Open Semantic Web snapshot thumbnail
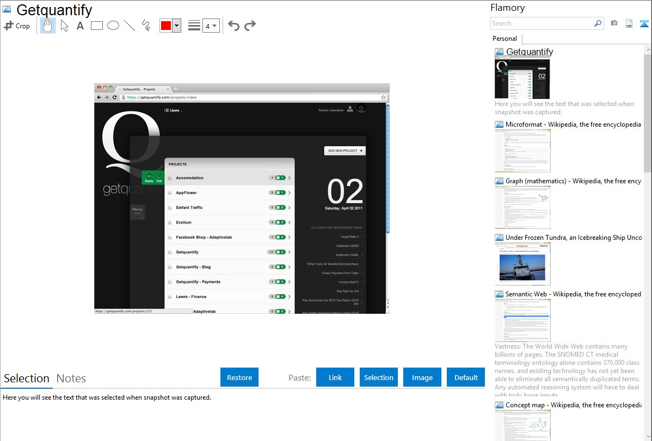The image size is (652, 441). (522, 320)
